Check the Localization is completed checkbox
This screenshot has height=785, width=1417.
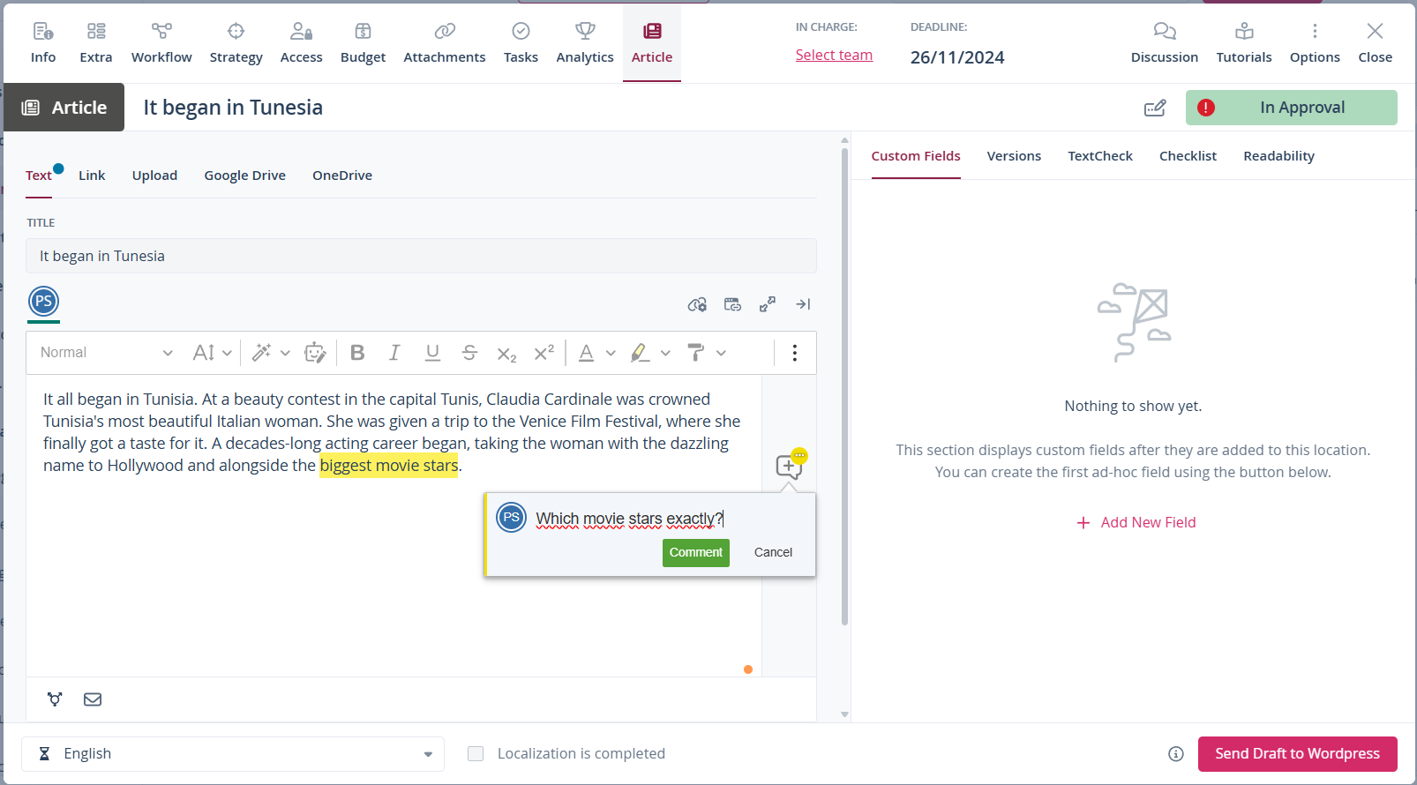(476, 753)
